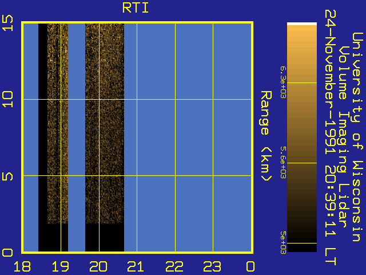Click the range axis label 10
The height and width of the screenshot is (275, 366).
(7, 99)
